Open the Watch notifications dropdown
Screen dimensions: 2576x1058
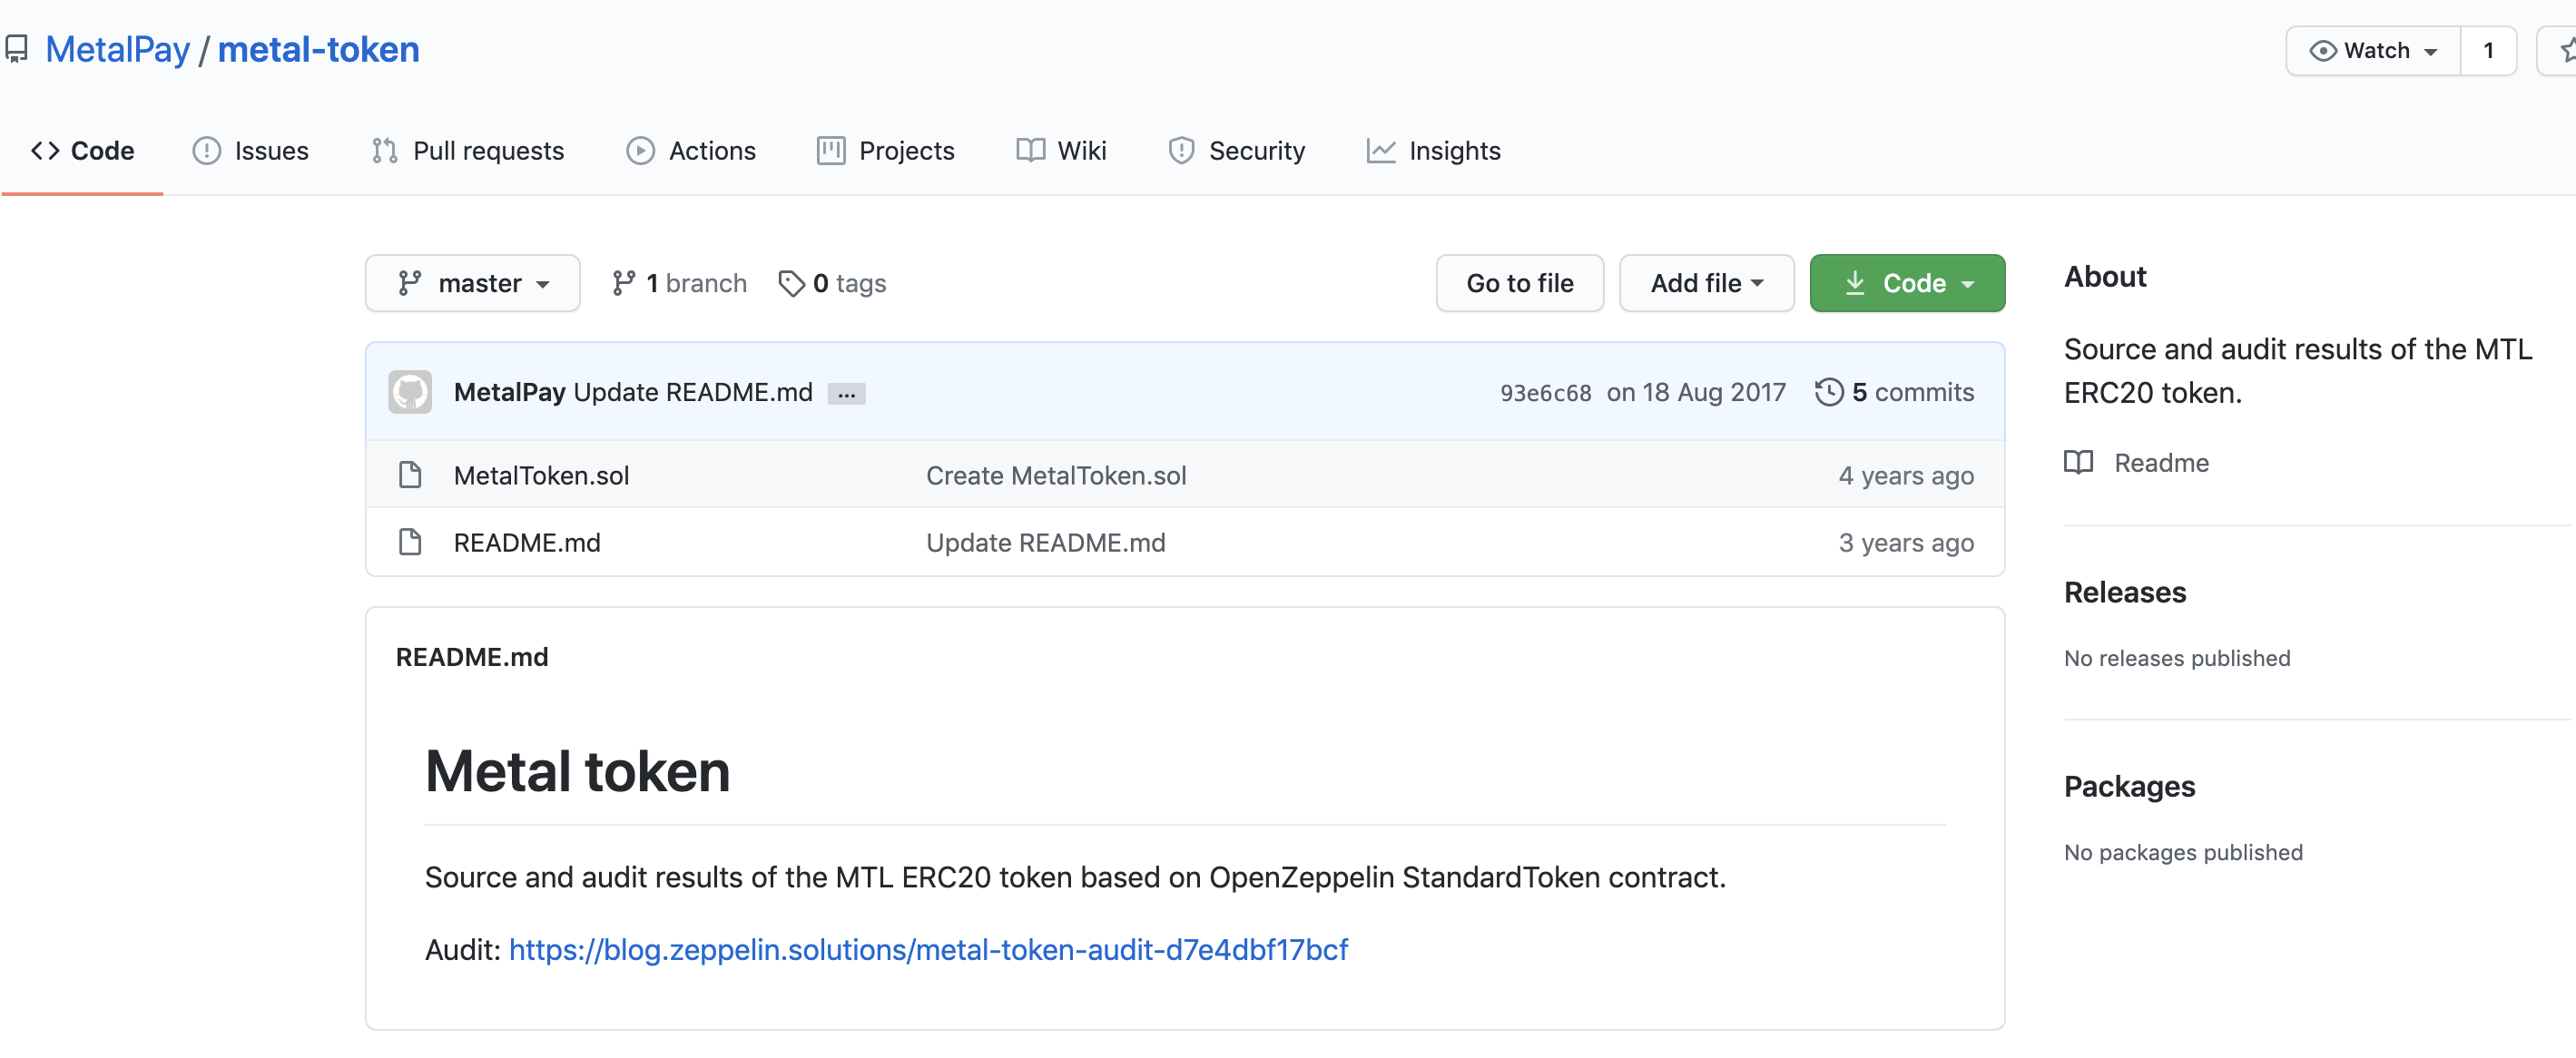(x=2372, y=50)
